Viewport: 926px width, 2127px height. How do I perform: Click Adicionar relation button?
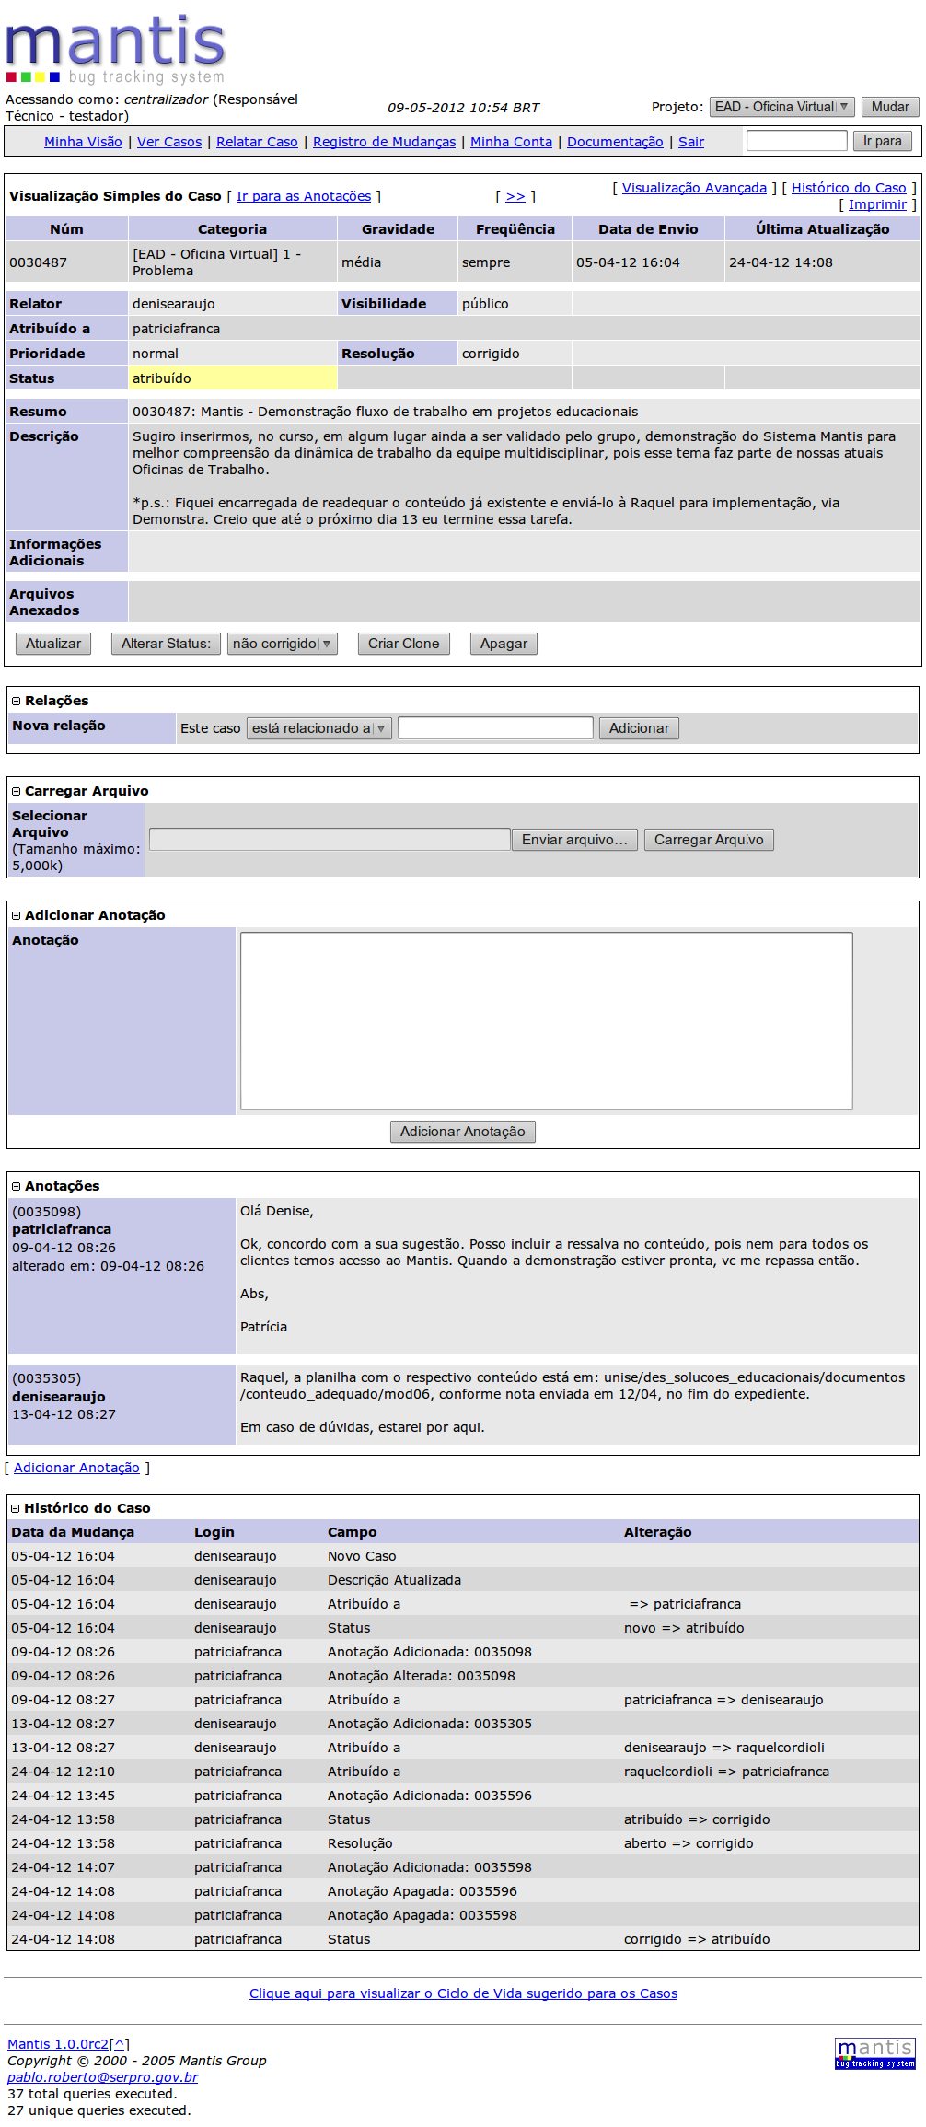coord(639,728)
